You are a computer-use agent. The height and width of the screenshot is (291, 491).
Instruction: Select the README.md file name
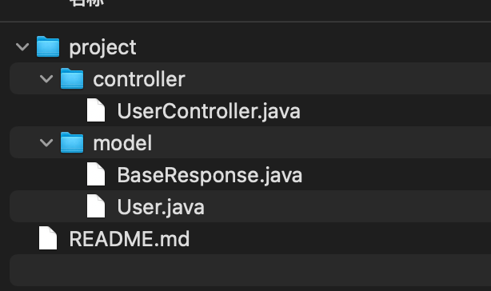[130, 239]
